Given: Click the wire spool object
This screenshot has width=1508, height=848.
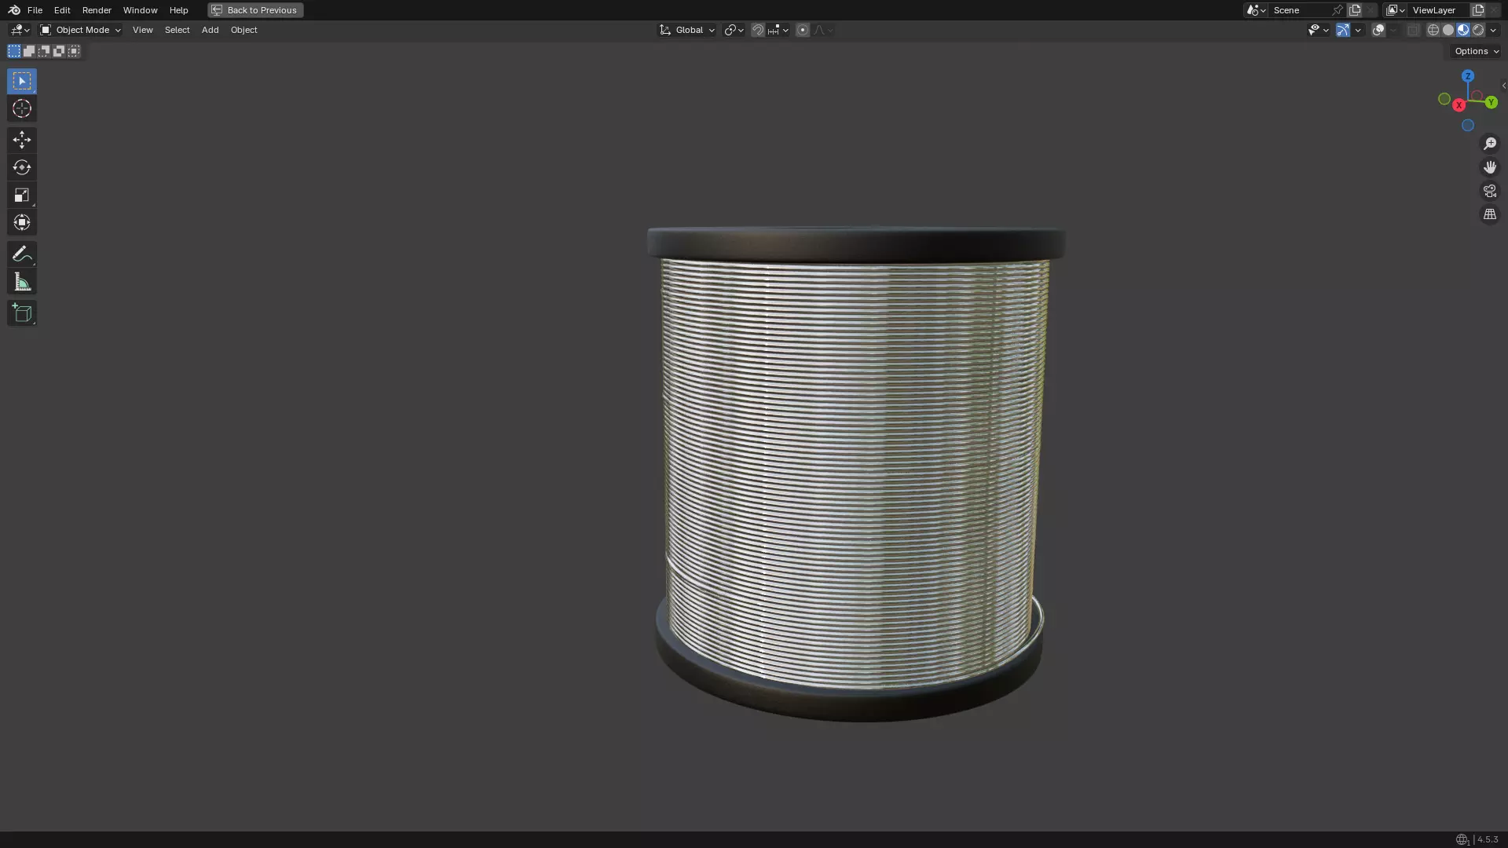Looking at the screenshot, I should click(x=855, y=473).
